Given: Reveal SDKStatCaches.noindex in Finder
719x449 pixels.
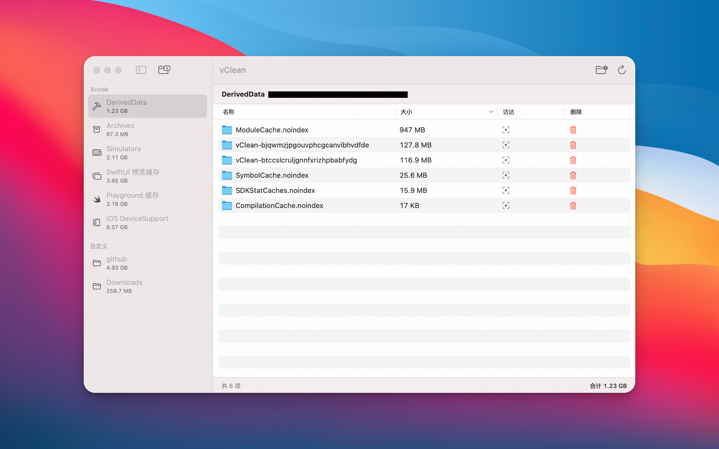Looking at the screenshot, I should 506,190.
